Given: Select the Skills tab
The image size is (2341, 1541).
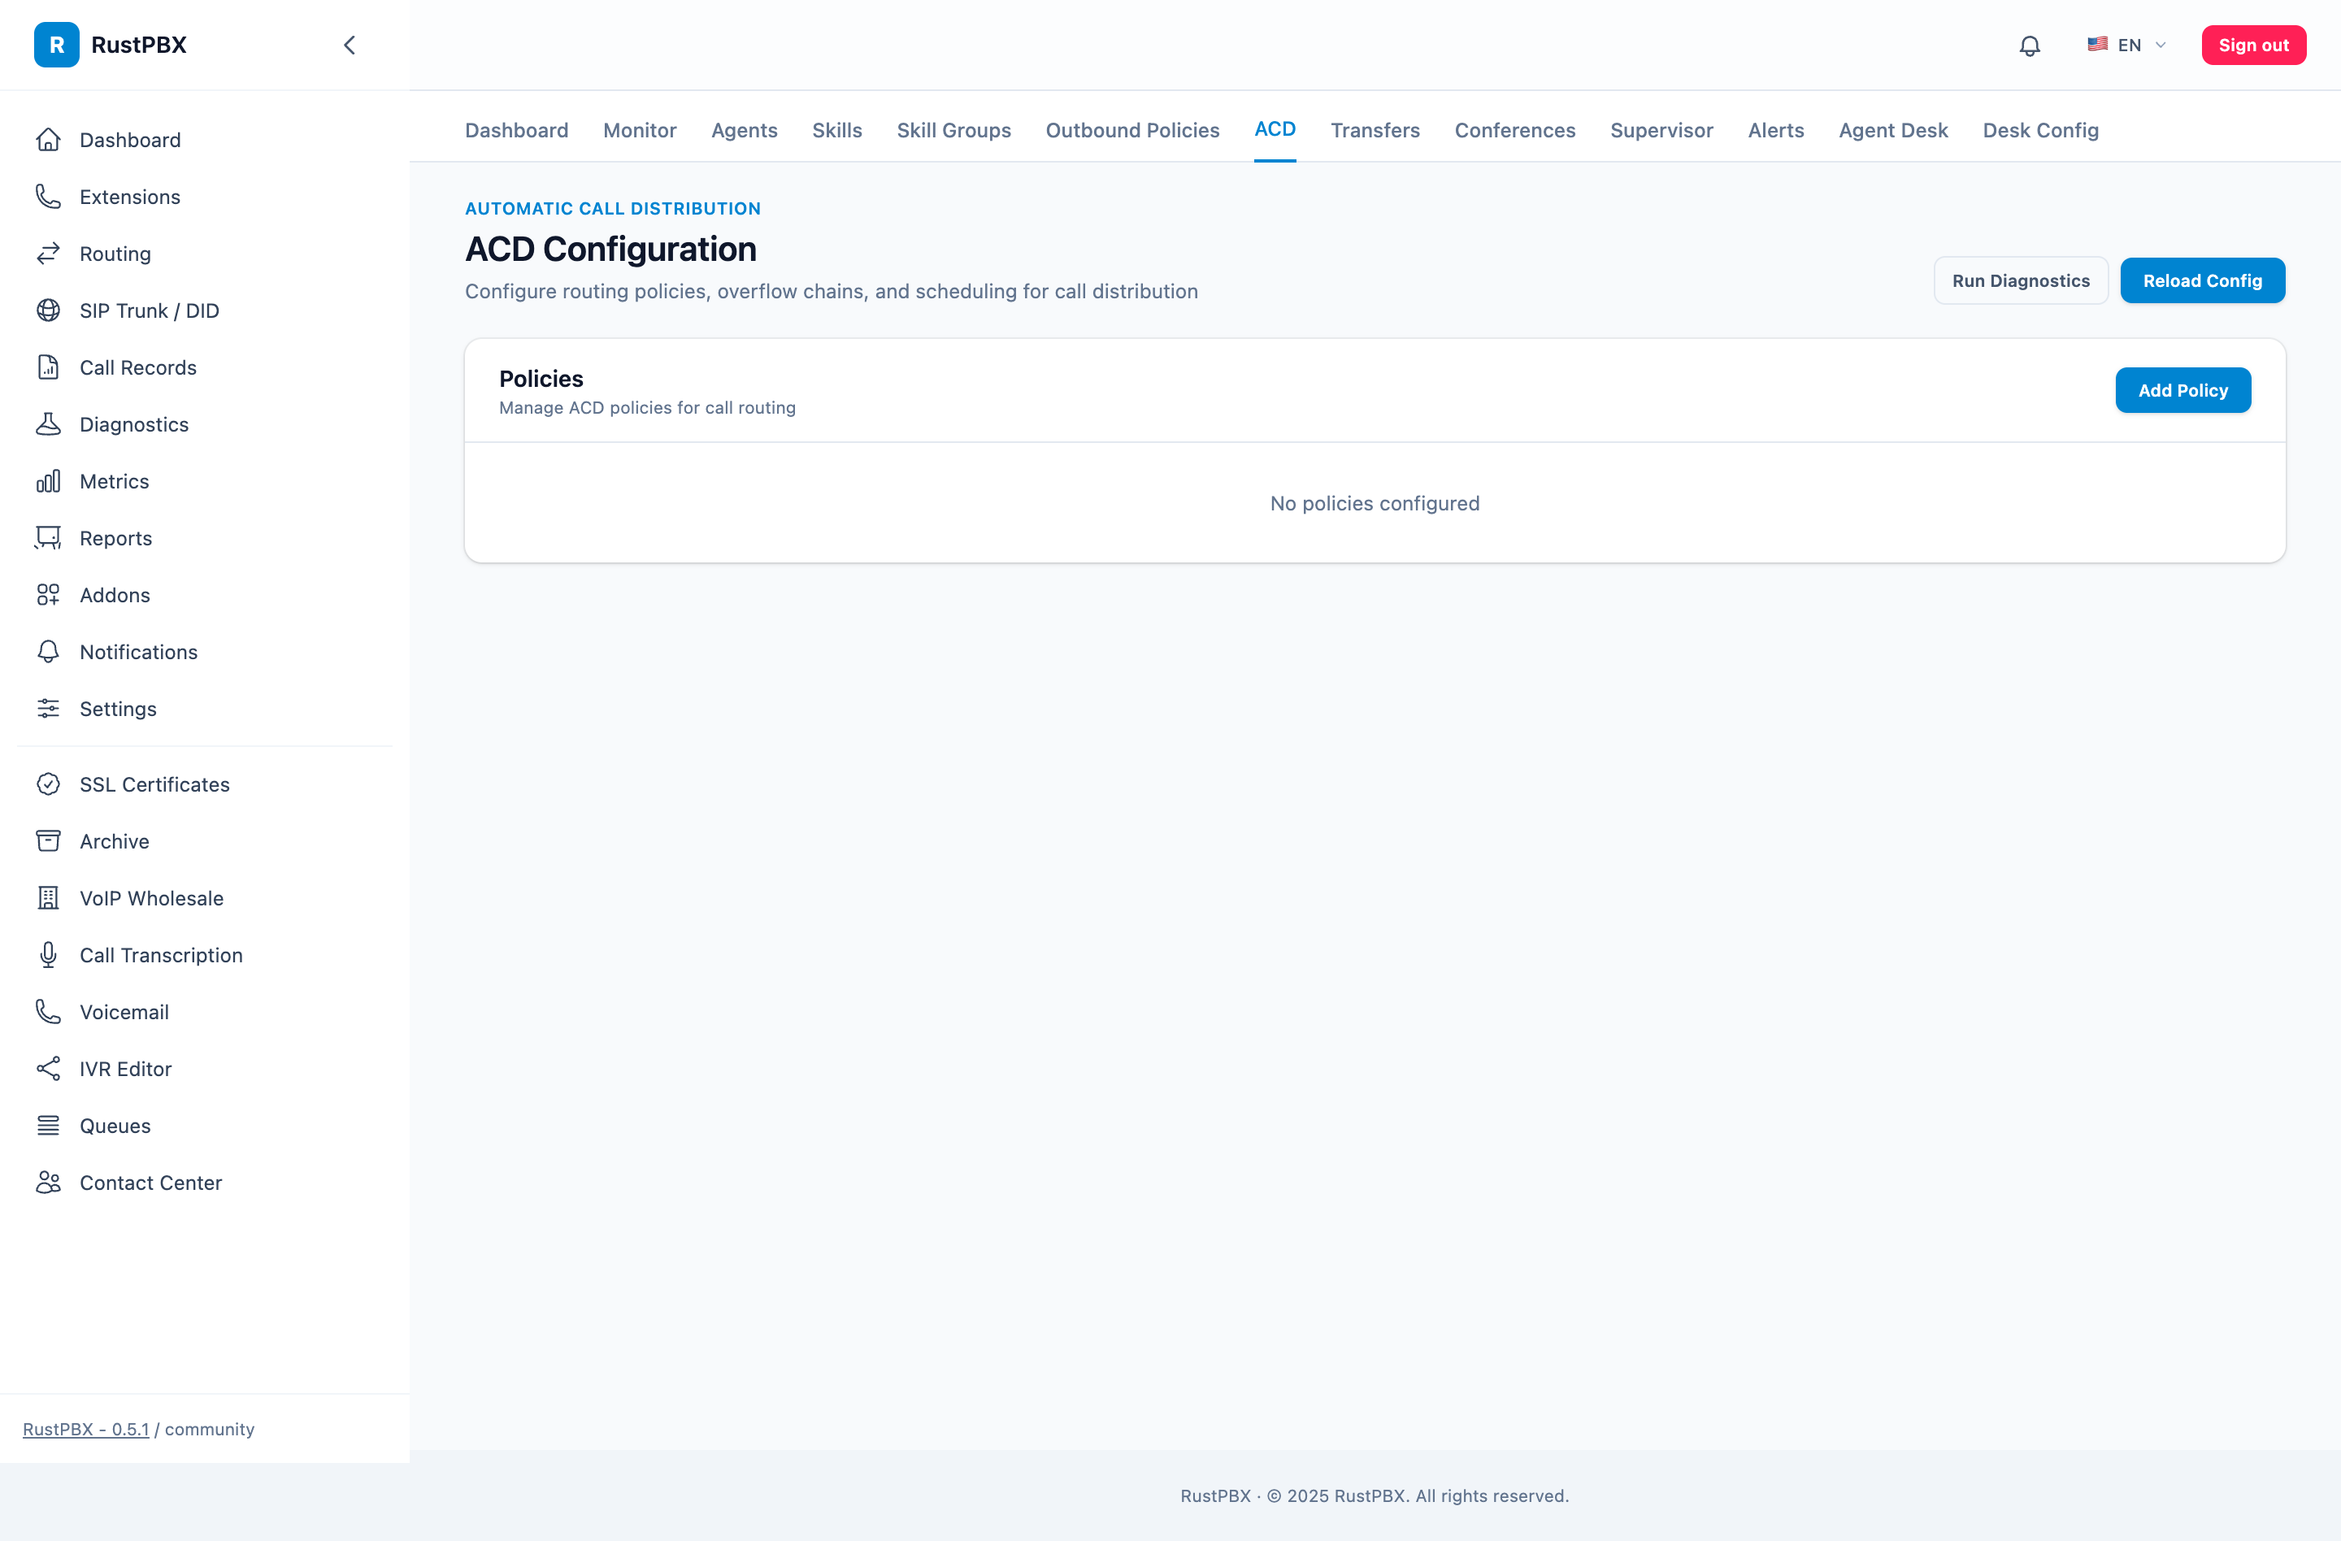Looking at the screenshot, I should click(836, 131).
